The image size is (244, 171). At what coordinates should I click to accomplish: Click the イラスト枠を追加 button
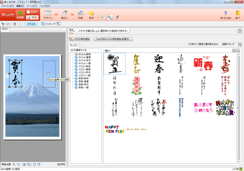pyautogui.click(x=79, y=39)
